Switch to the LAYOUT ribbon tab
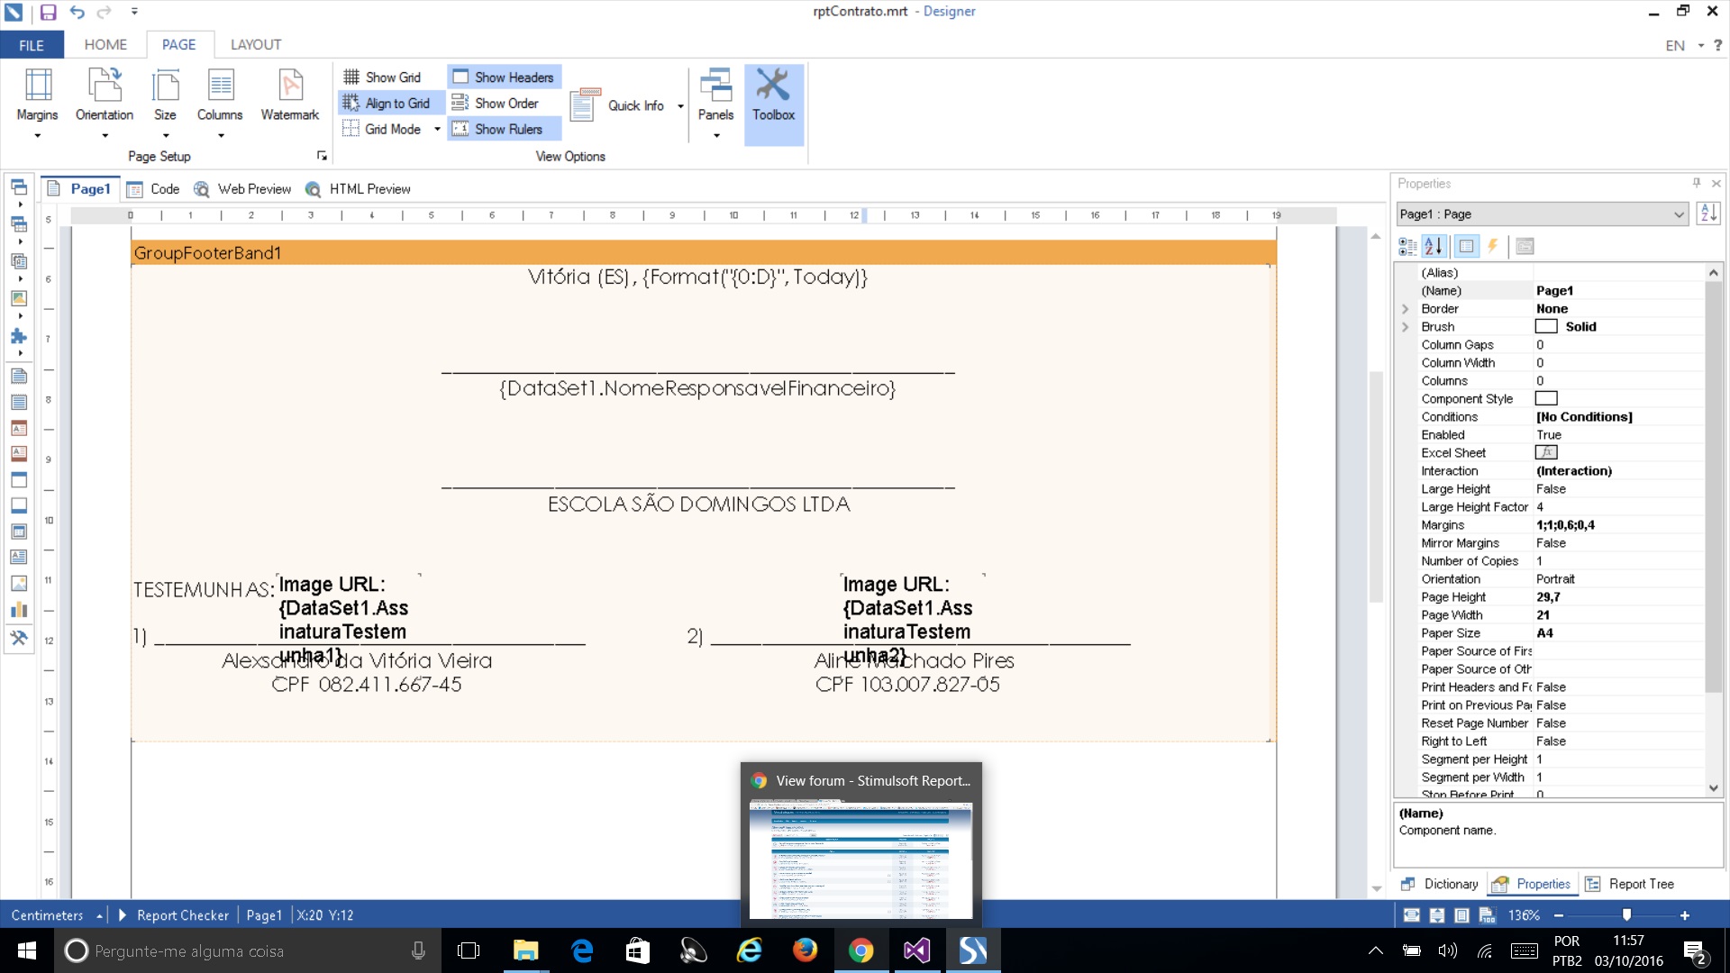 coord(256,44)
